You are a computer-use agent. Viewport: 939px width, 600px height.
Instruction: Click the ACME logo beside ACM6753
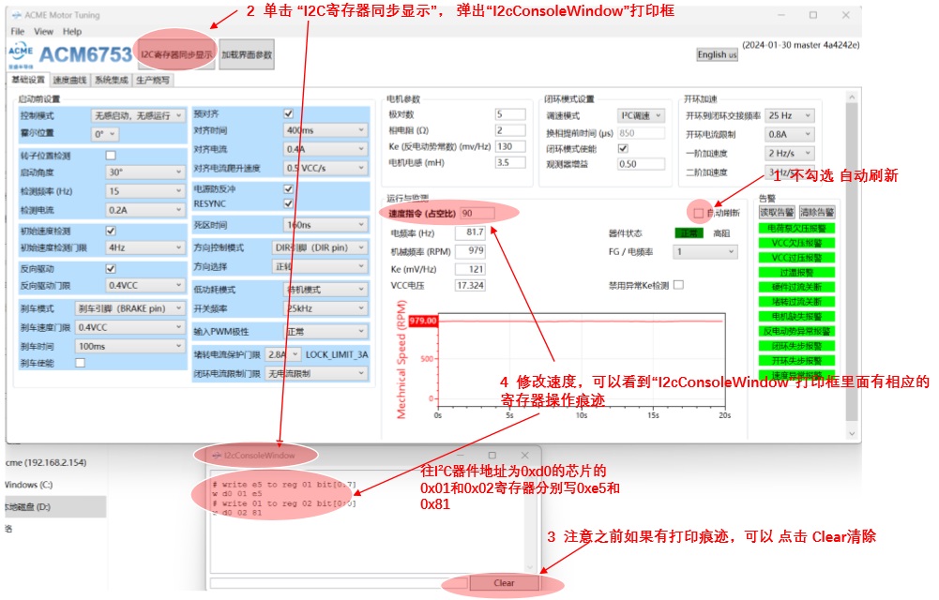point(21,54)
